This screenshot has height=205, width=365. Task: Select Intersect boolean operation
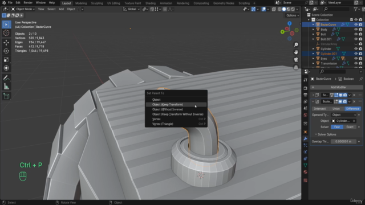pyautogui.click(x=319, y=109)
